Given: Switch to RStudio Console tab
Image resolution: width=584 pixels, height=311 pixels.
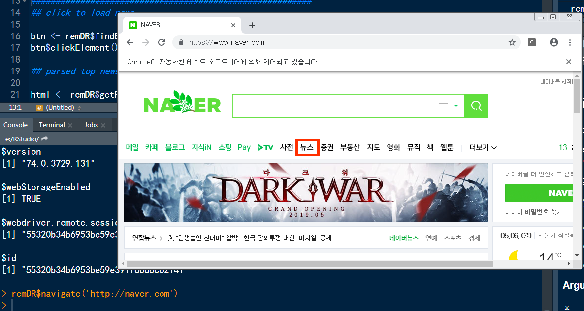Looking at the screenshot, I should click(16, 125).
